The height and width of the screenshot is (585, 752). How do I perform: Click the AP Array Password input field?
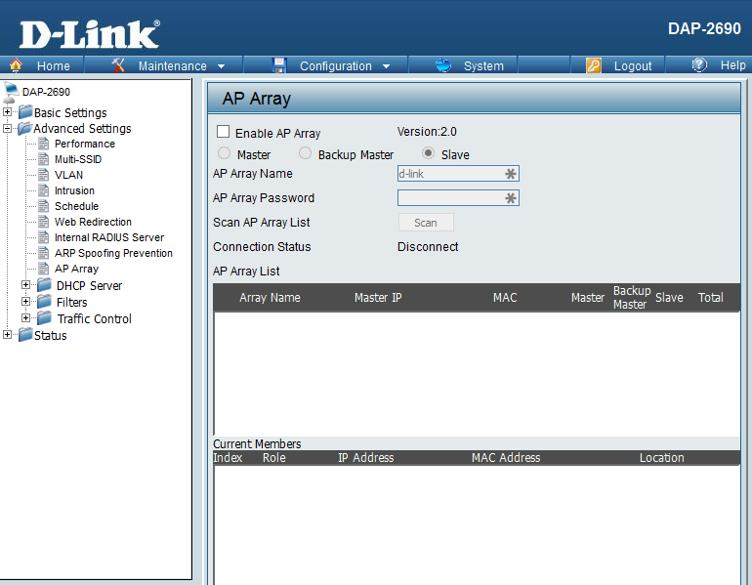[x=458, y=198]
